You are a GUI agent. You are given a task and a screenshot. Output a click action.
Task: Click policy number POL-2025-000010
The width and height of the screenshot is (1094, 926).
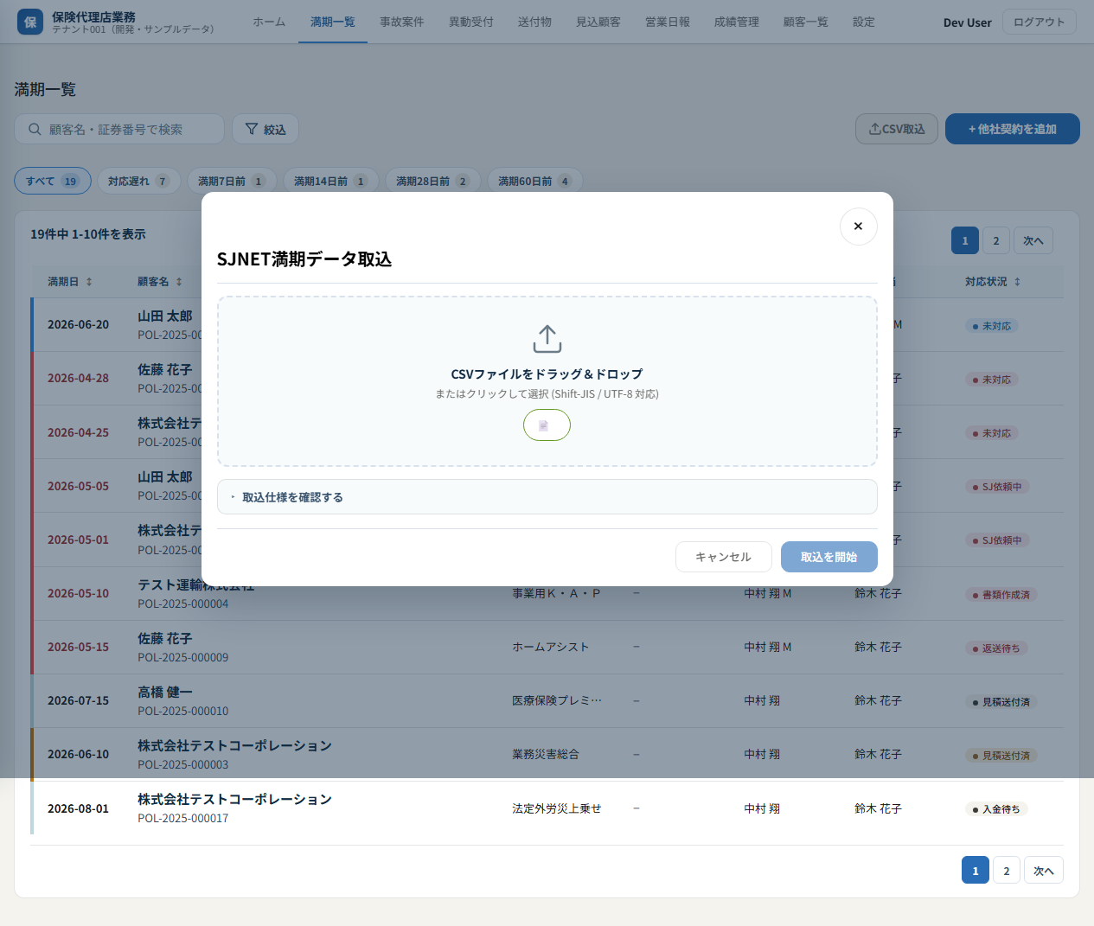pyautogui.click(x=183, y=711)
